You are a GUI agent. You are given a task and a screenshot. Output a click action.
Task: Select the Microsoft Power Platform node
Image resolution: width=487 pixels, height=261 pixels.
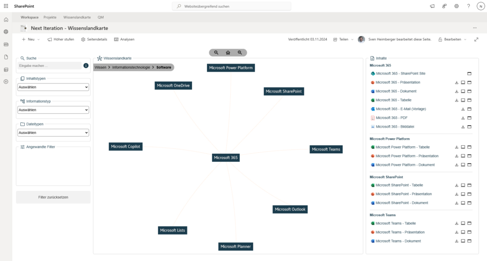pos(231,67)
